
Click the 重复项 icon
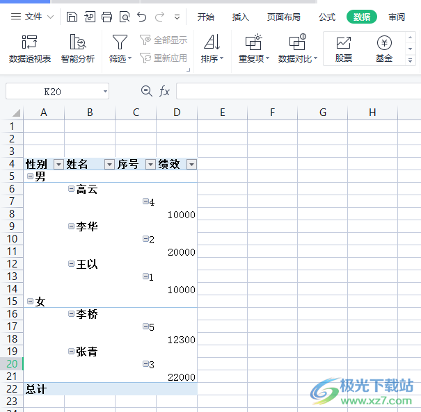pyautogui.click(x=253, y=42)
